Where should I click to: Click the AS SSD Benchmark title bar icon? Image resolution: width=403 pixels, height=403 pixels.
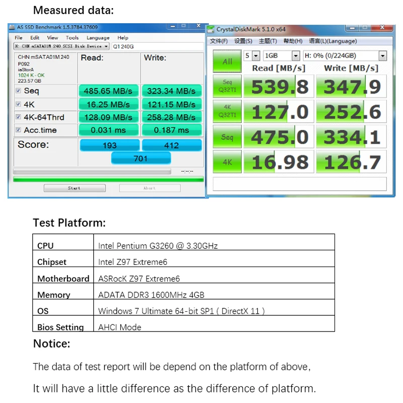click(12, 27)
